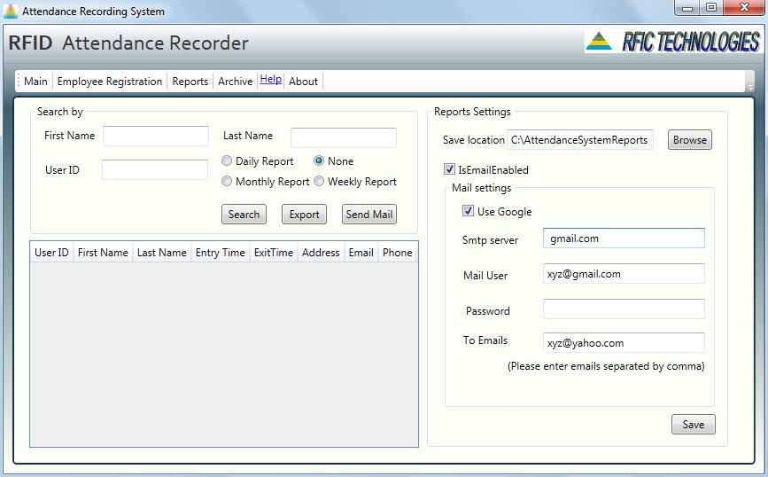Open the Employee Registration menu
The height and width of the screenshot is (477, 768).
[x=109, y=82]
